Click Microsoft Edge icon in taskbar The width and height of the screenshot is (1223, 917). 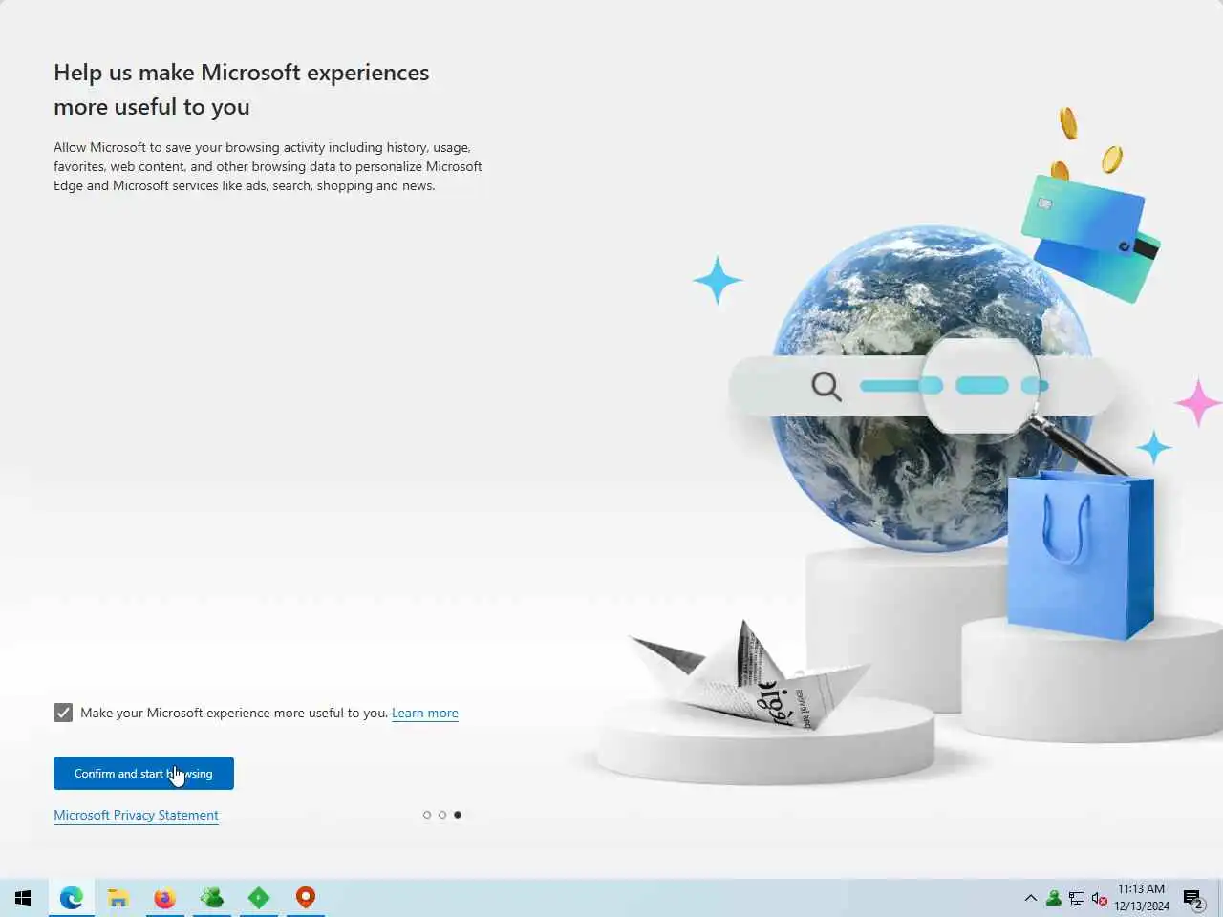71,898
